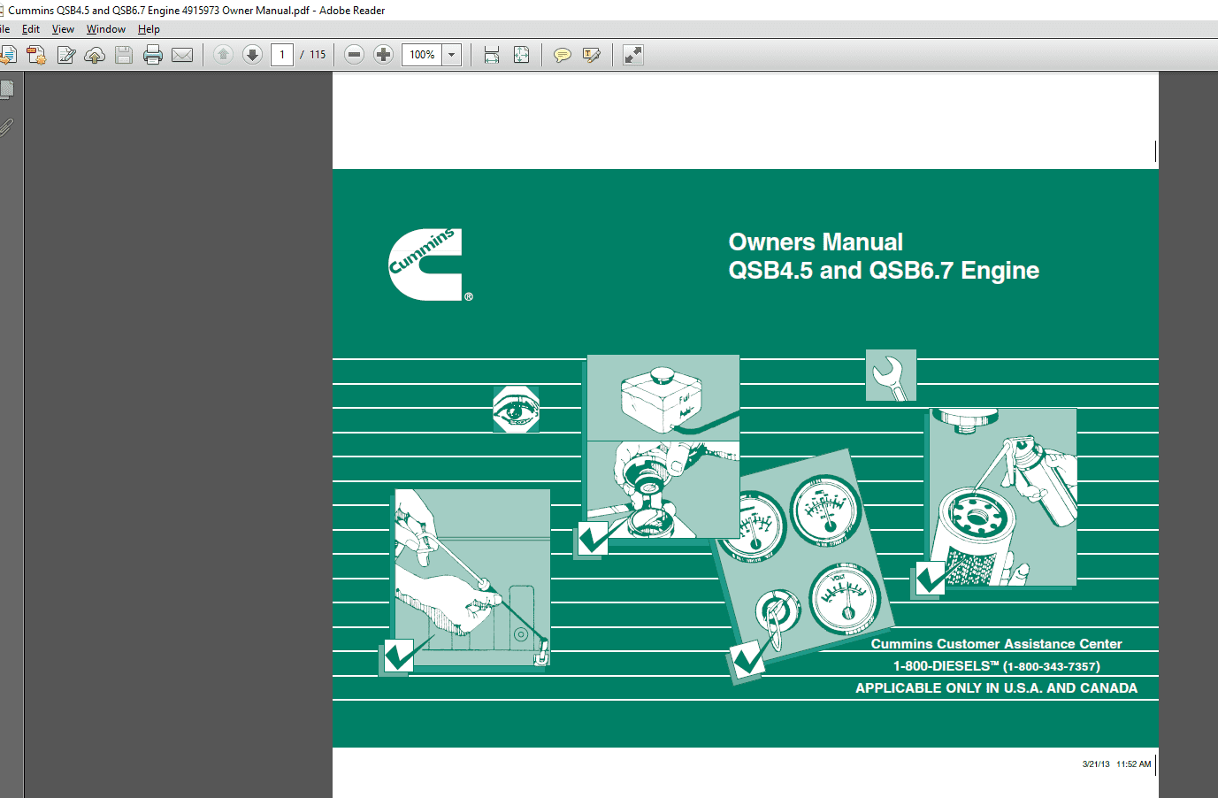
Task: Click the Create PDF online icon
Action: point(36,55)
